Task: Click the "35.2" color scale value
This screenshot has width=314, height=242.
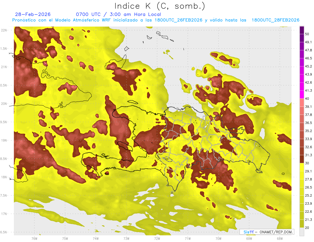Action: point(309,131)
